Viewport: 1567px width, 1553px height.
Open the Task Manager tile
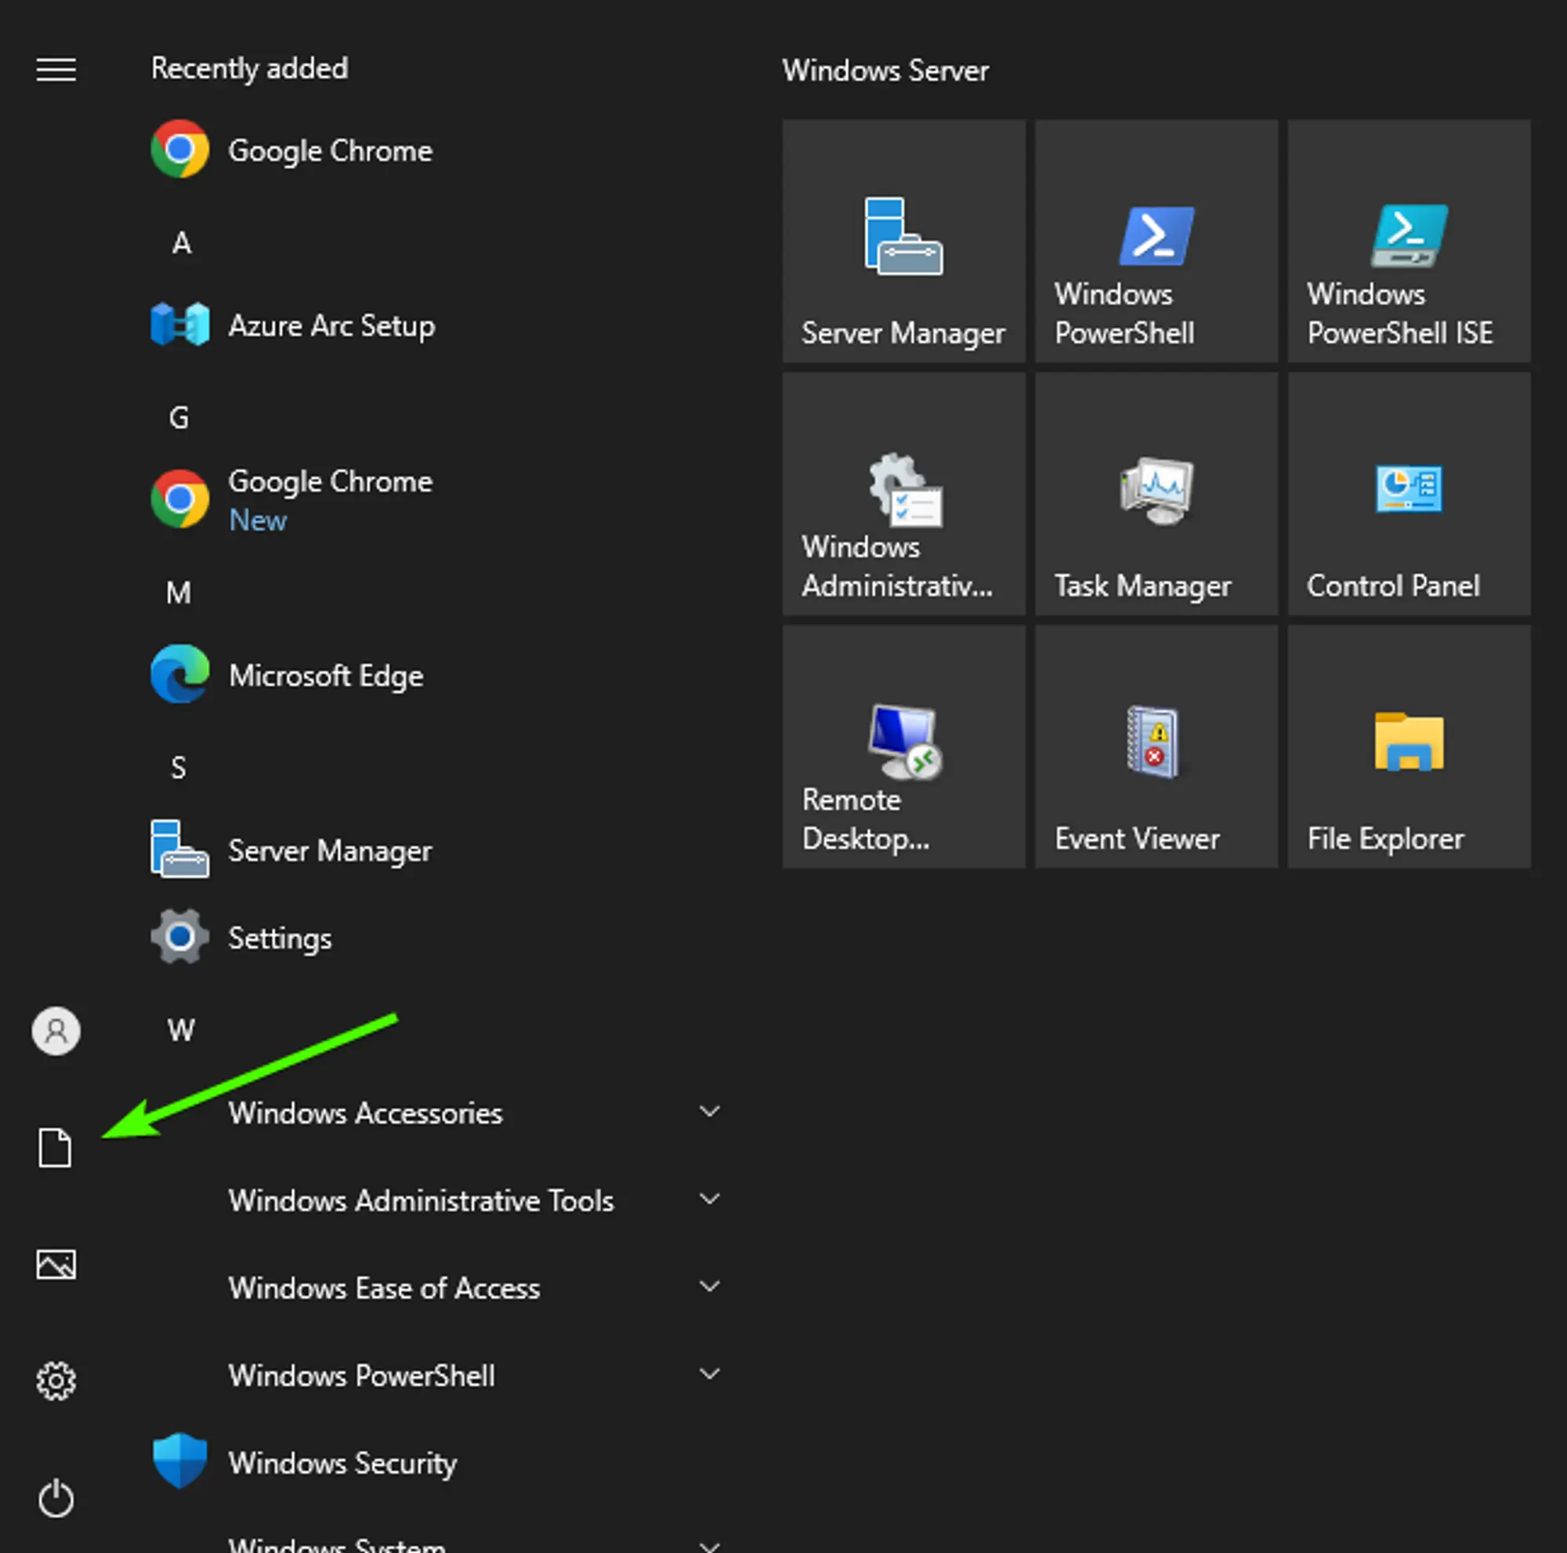coord(1155,493)
